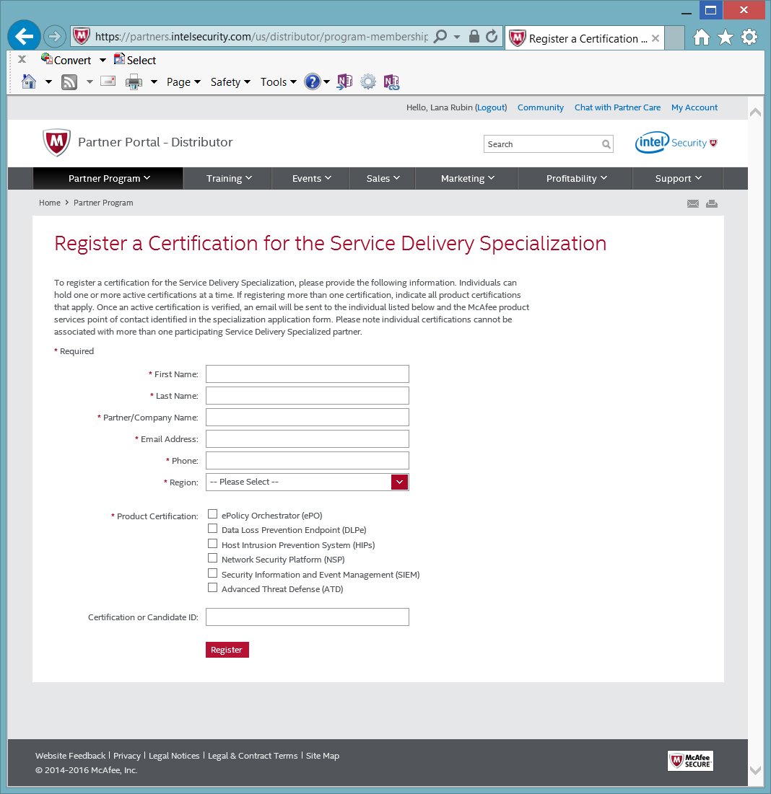Screen dimensions: 771x794
Task: Click the print toolbar icon
Action: click(x=134, y=82)
